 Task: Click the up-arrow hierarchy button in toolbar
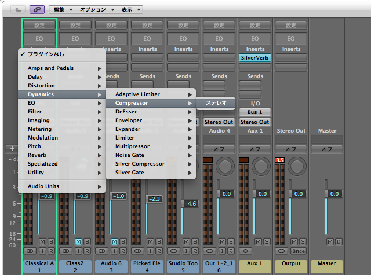(18, 9)
